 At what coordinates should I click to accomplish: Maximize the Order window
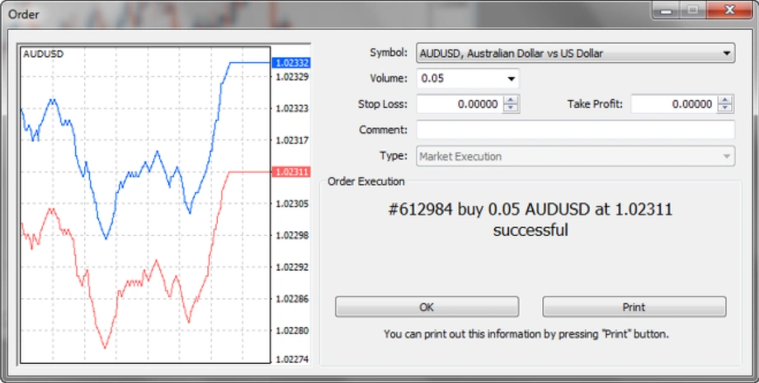[x=692, y=11]
